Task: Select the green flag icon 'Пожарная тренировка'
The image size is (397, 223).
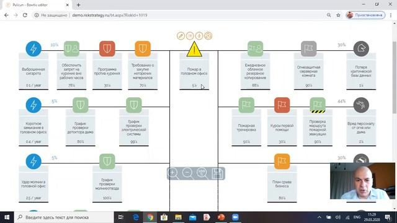Action: [246, 105]
